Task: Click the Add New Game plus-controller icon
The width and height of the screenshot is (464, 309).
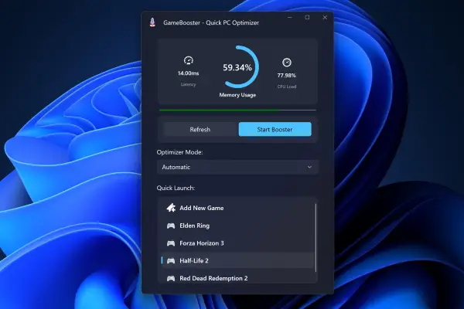Action: (x=171, y=208)
